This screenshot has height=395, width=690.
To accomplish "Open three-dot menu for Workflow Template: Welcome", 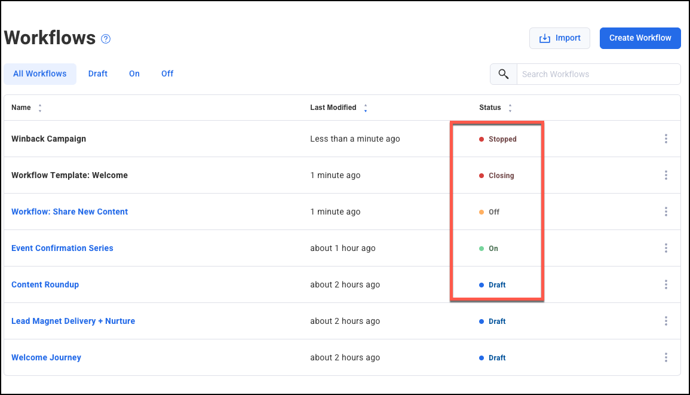I will tap(666, 175).
